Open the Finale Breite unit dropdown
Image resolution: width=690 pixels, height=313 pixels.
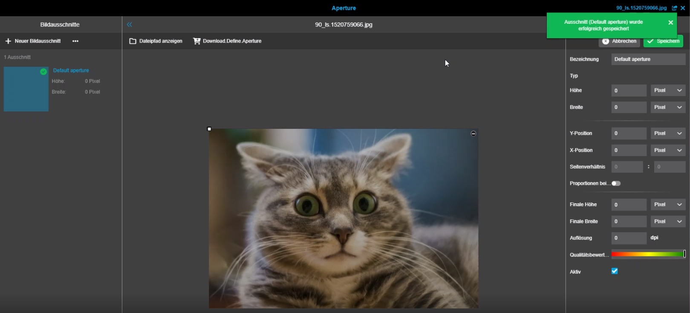pos(668,222)
